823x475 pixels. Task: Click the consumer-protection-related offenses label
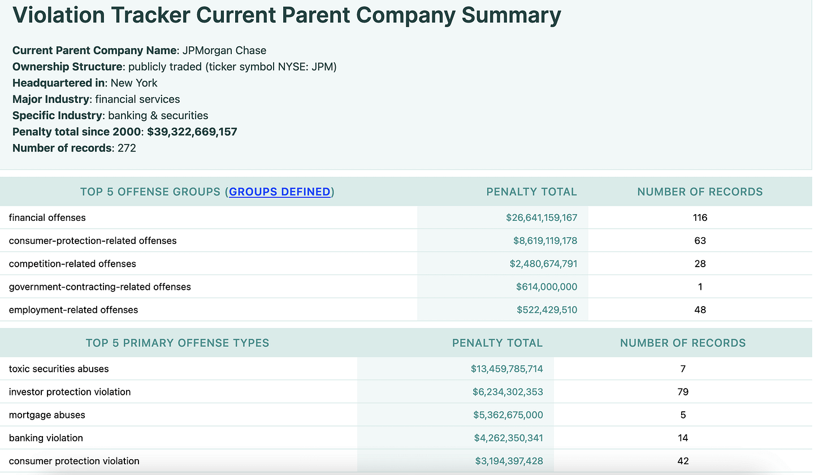point(93,241)
